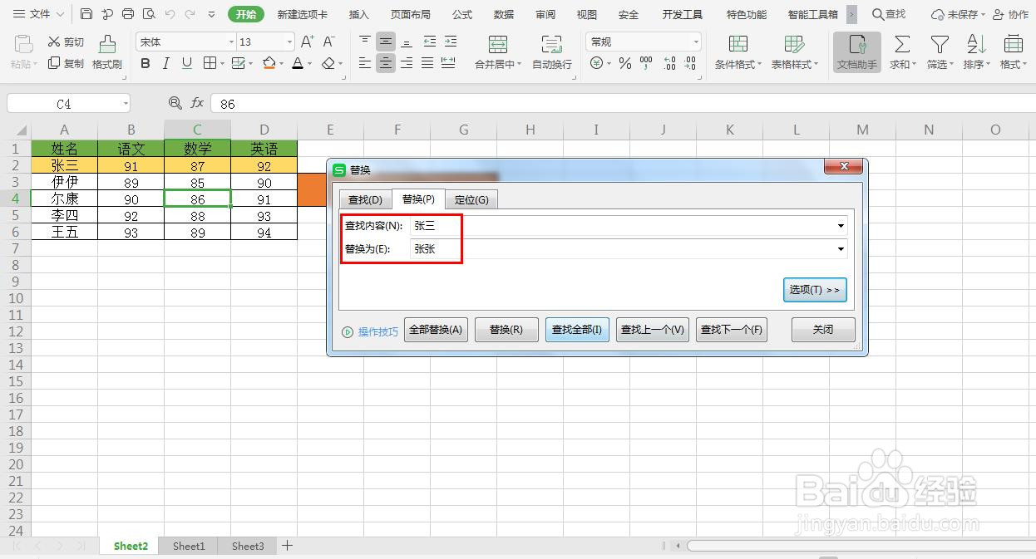The height and width of the screenshot is (559, 1036).
Task: Click the increase decimal places icon
Action: [x=669, y=63]
